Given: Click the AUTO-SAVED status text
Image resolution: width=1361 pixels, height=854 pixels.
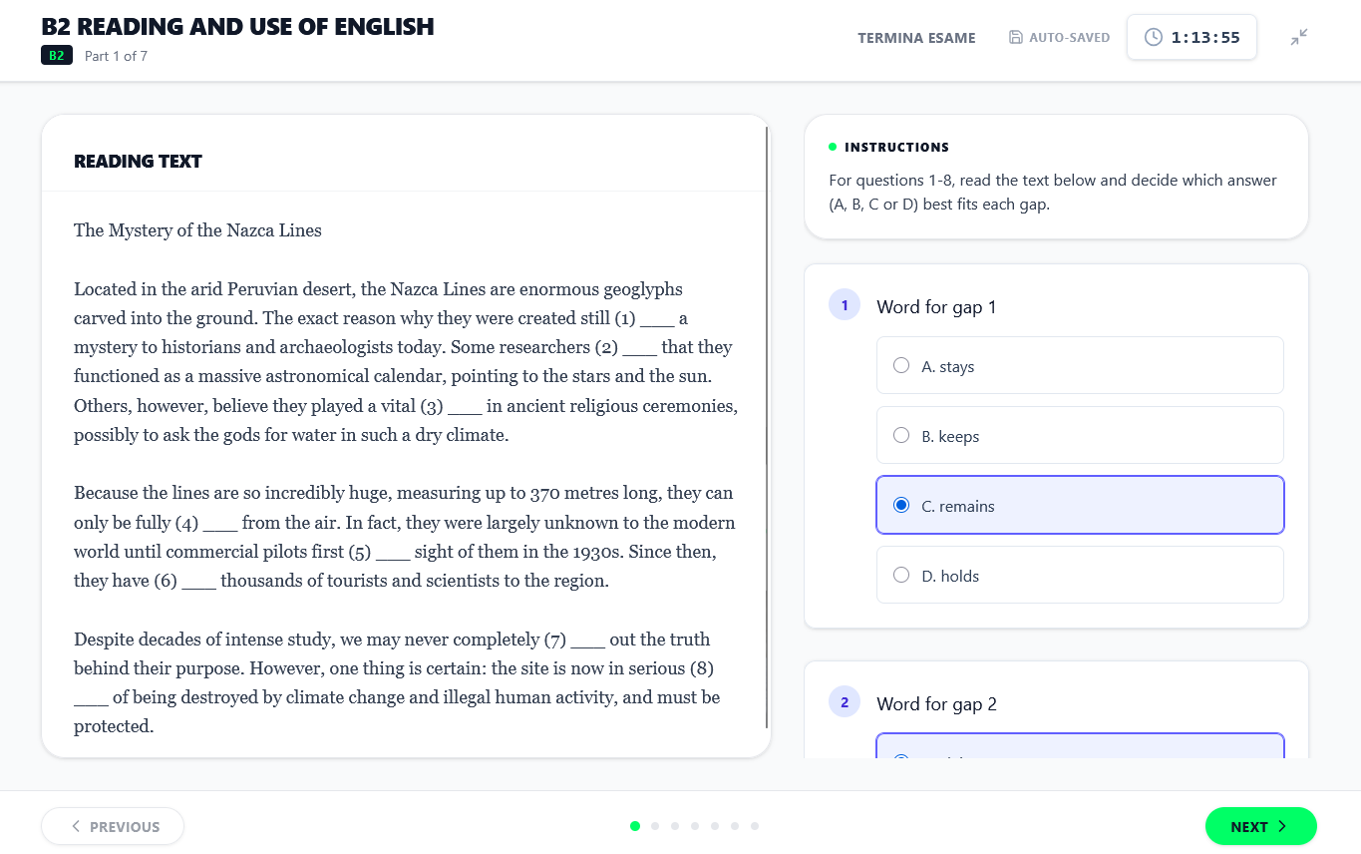Looking at the screenshot, I should coord(1069,38).
